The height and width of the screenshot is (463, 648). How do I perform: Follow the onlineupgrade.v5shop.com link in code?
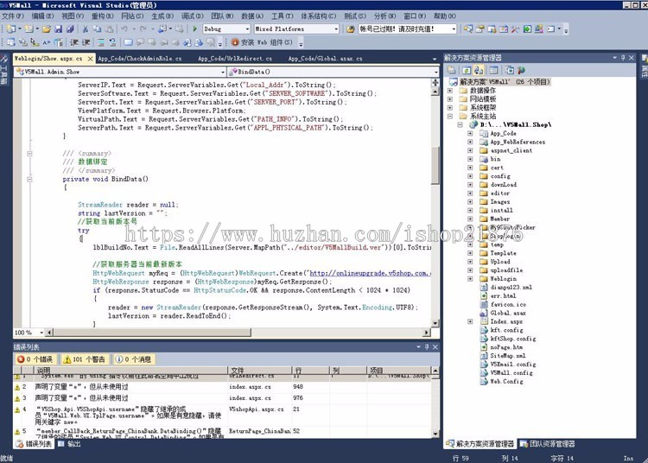(370, 273)
